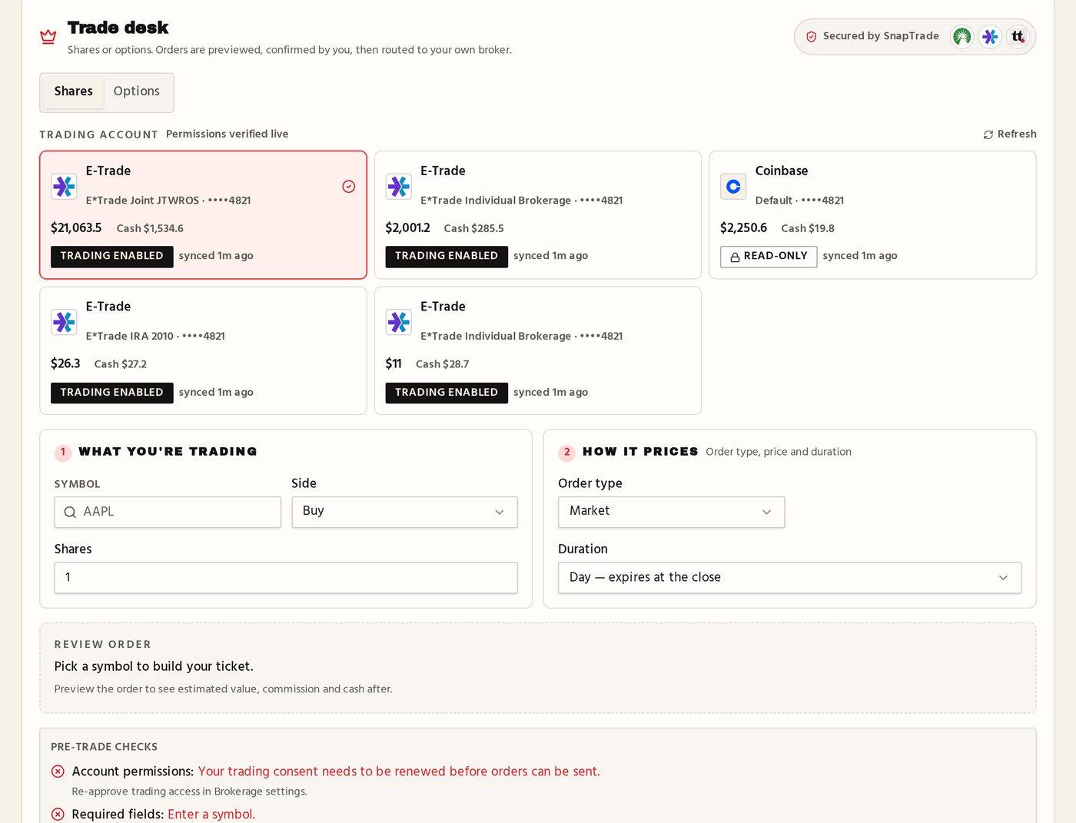
Task: Click the crown logo beside Trade desk
Action: pos(48,36)
